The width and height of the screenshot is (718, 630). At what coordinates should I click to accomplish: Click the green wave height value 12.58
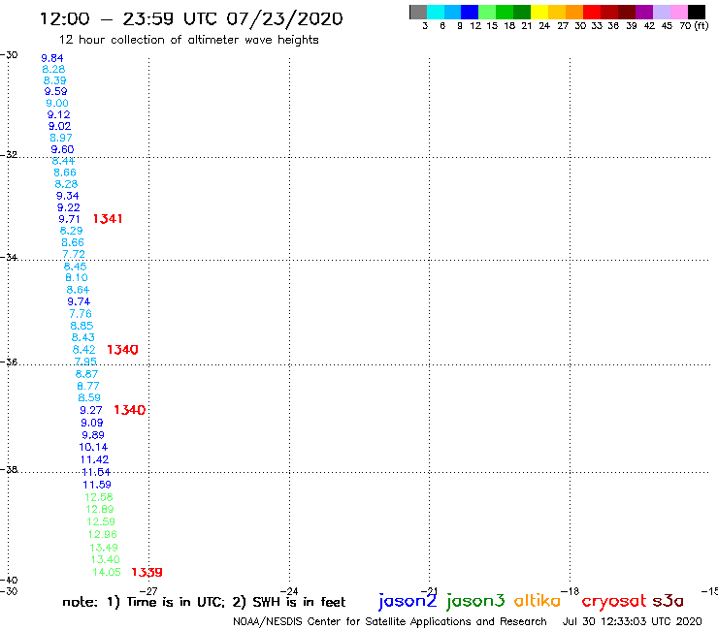pyautogui.click(x=98, y=497)
